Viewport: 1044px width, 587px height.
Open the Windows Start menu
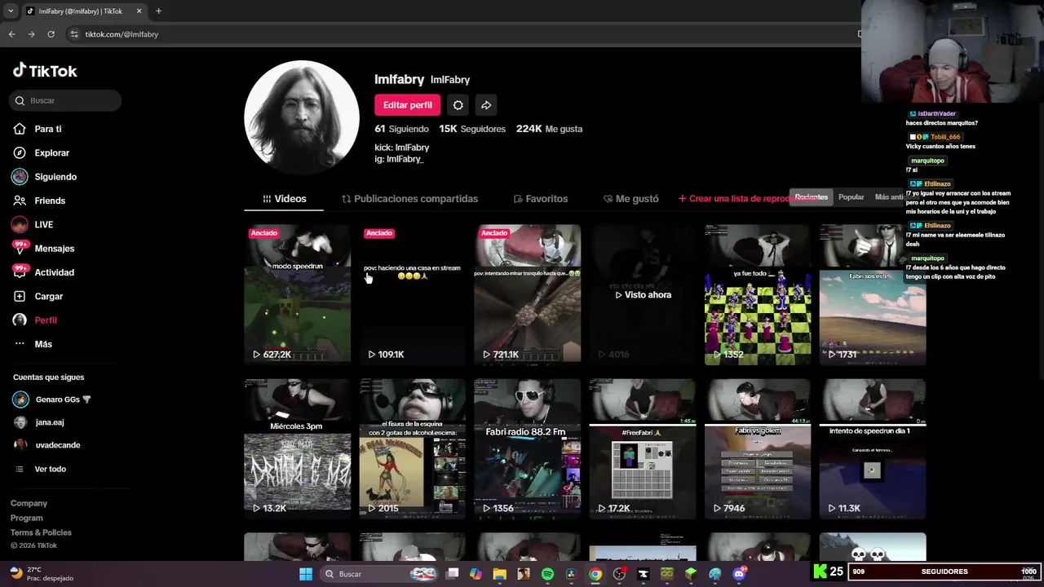click(305, 574)
